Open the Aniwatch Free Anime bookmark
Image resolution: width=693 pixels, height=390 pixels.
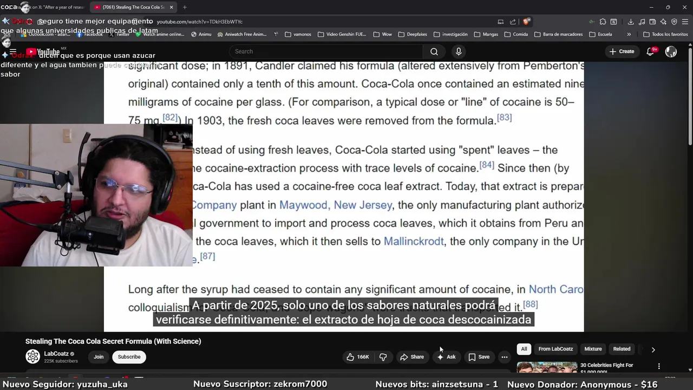(x=242, y=34)
